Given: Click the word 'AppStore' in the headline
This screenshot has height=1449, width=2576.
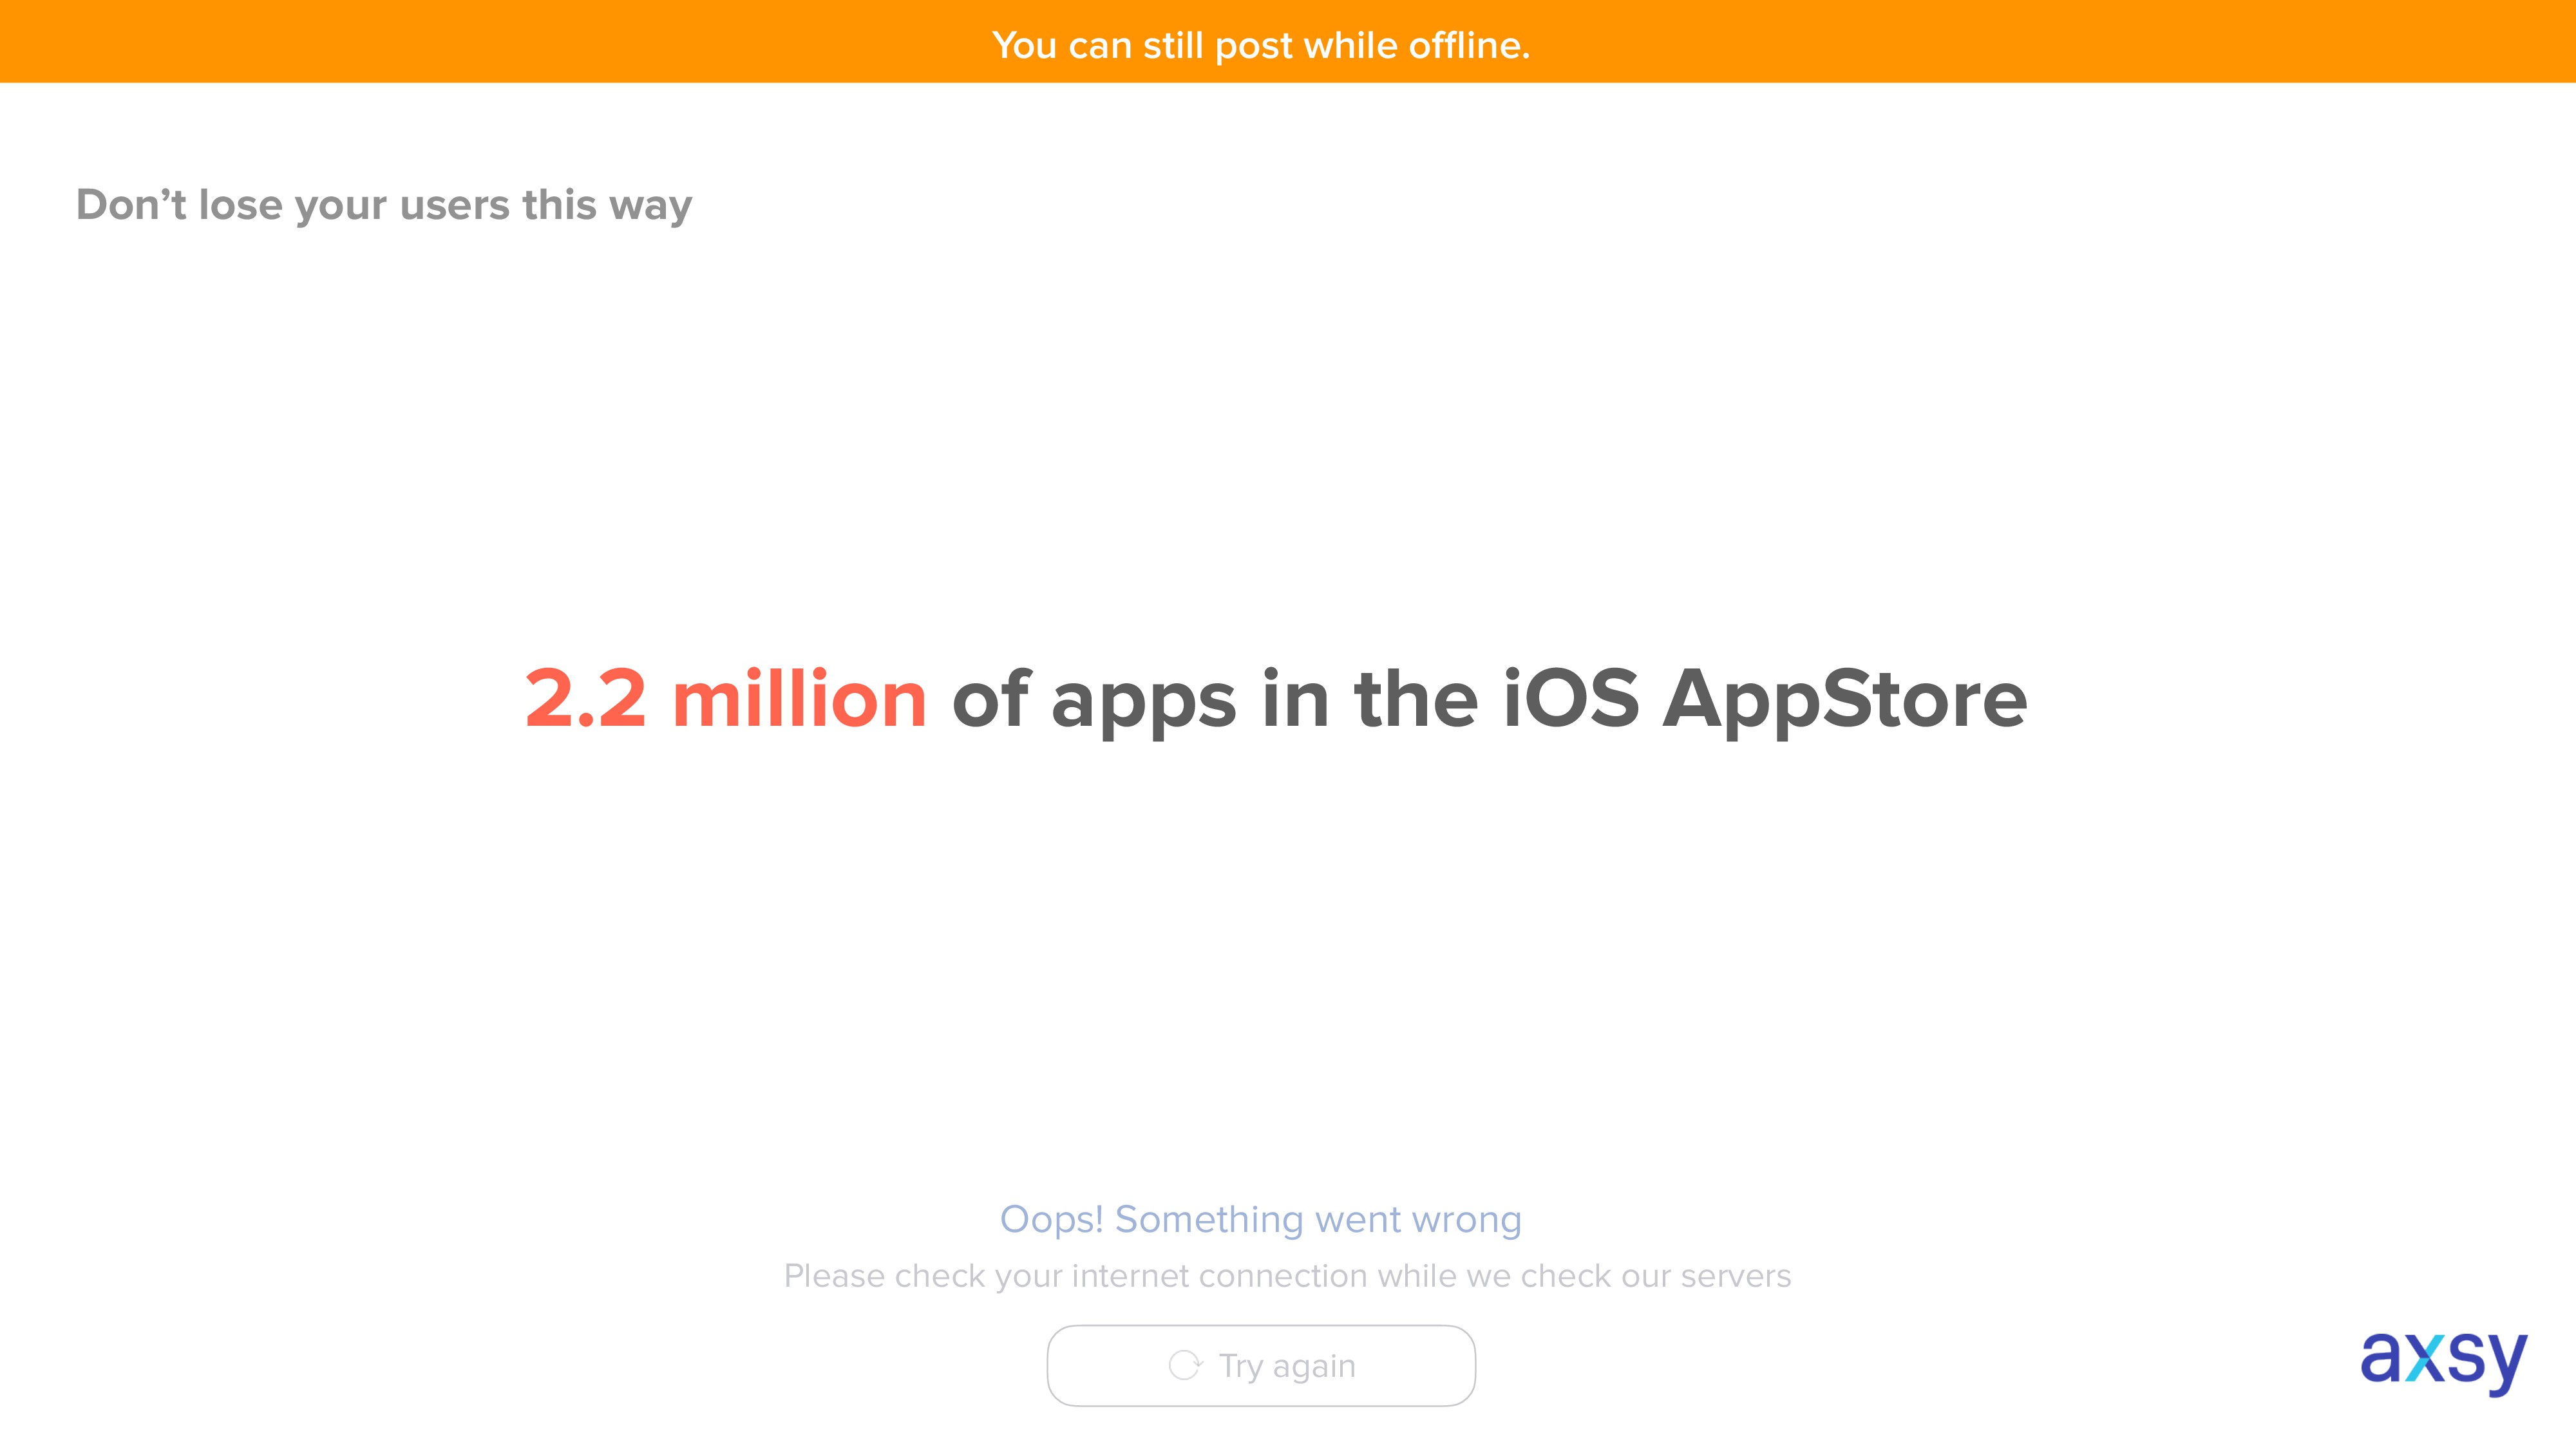Looking at the screenshot, I should (x=1845, y=700).
